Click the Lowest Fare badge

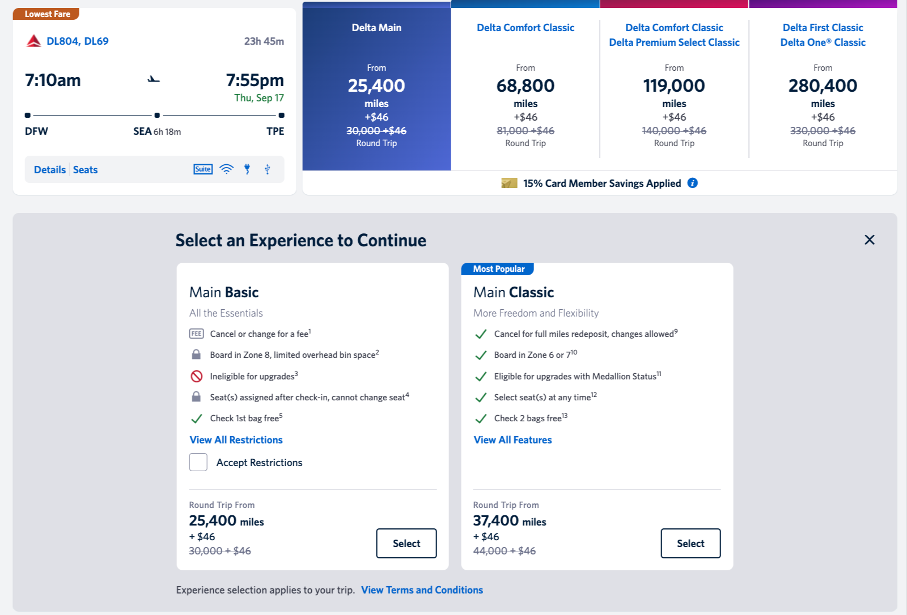point(46,14)
